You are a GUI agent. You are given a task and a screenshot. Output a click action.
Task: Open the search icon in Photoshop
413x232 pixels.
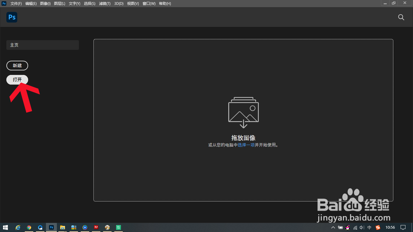click(401, 17)
